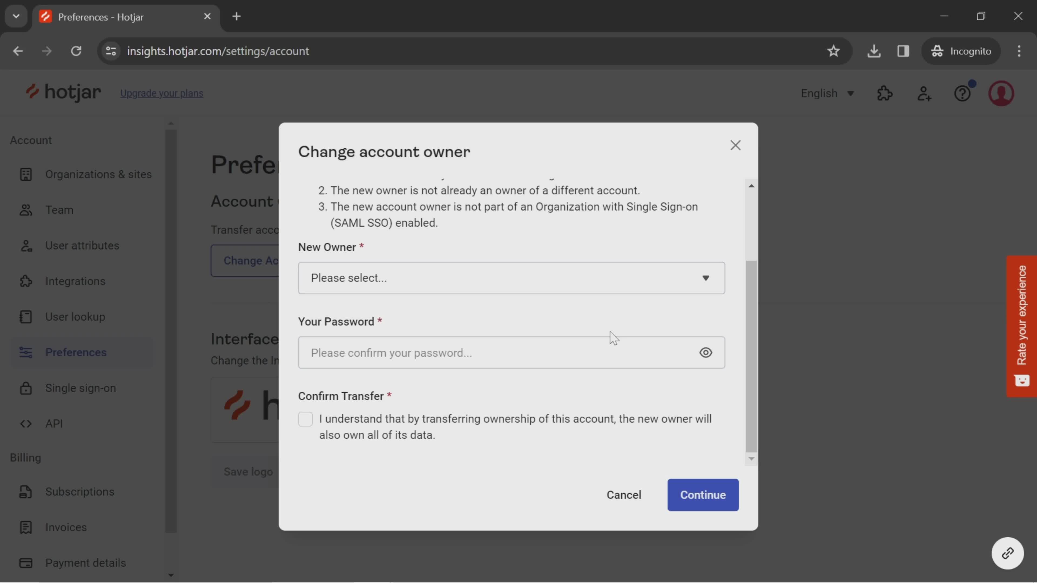The image size is (1037, 583).
Task: Open User attributes settings
Action: tap(82, 245)
